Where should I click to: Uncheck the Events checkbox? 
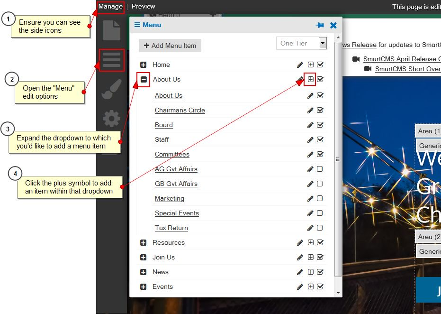[320, 286]
